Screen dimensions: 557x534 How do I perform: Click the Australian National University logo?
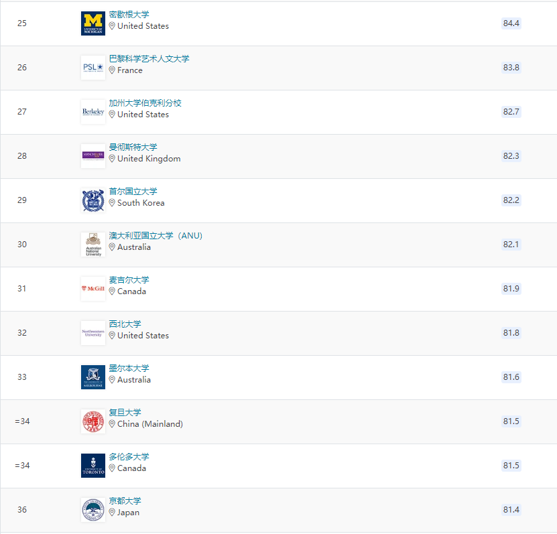[93, 245]
